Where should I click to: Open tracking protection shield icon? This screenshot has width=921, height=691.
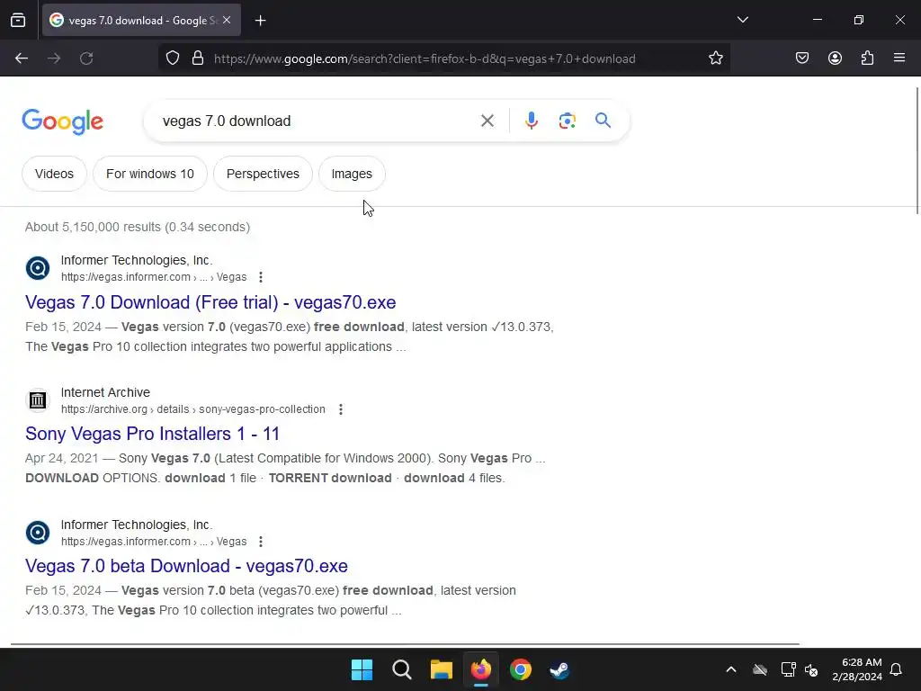pyautogui.click(x=172, y=58)
